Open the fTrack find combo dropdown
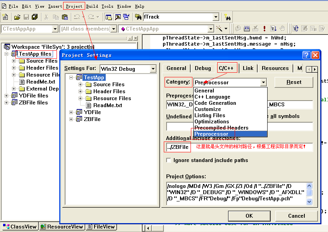 coord(216,17)
